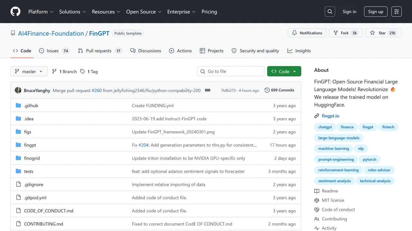Open the Pricing page
This screenshot has height=231, width=412.
pos(209,12)
